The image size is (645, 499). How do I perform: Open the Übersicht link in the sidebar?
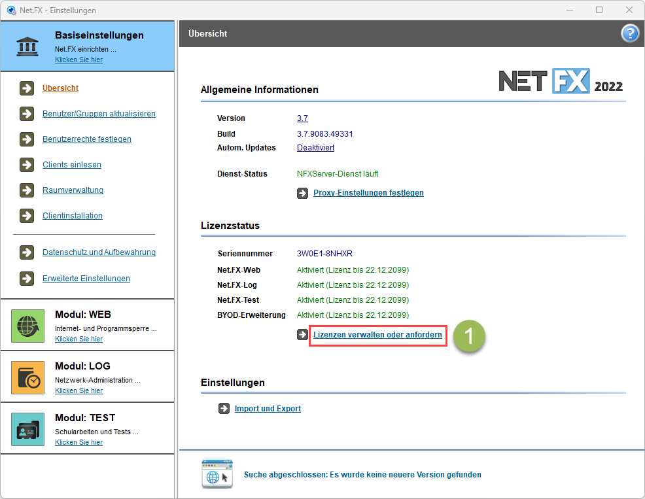pyautogui.click(x=60, y=88)
